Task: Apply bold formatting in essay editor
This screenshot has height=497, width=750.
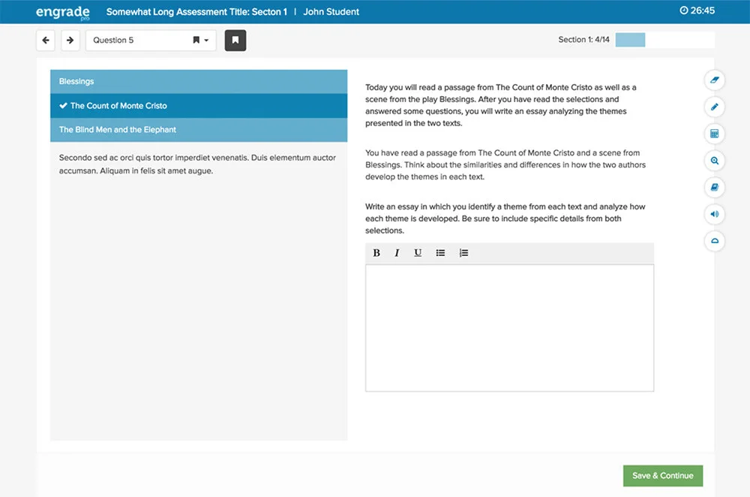Action: point(376,253)
